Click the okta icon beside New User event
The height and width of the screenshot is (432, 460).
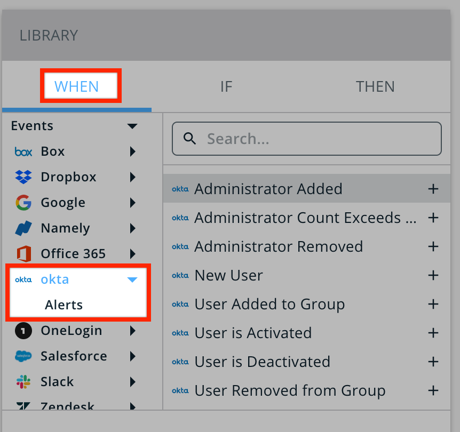pyautogui.click(x=180, y=275)
